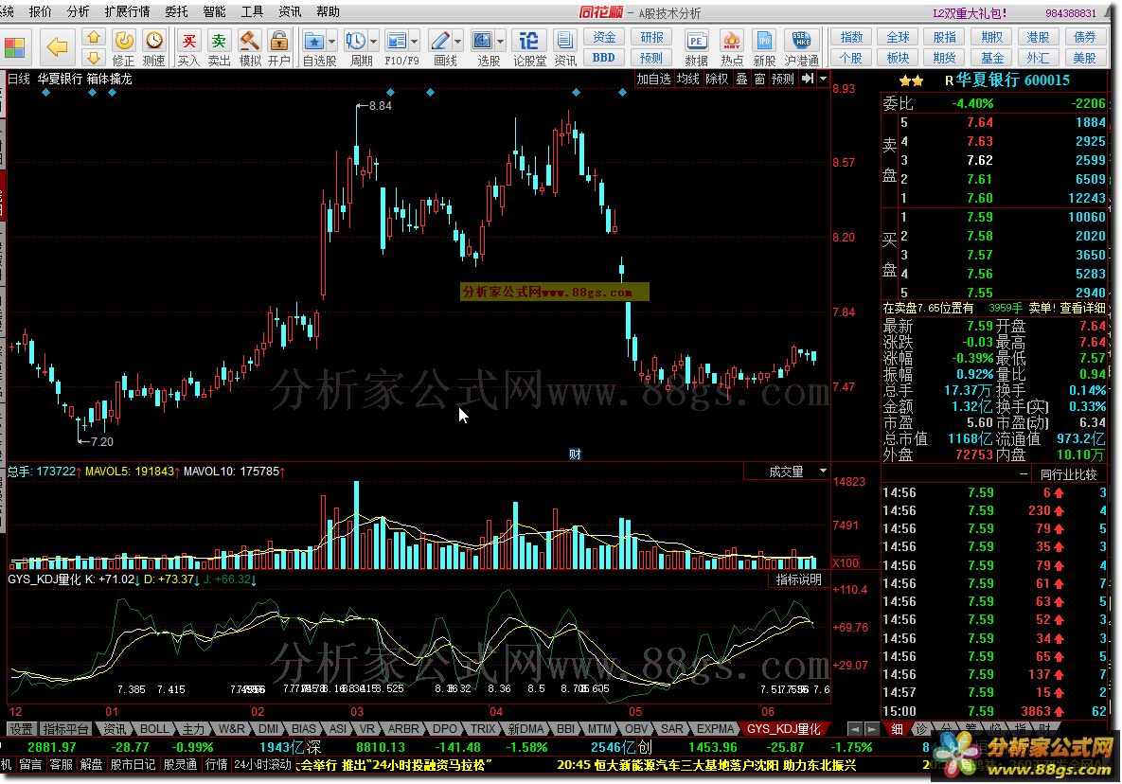Switch to the W&R indicator tab
The height and width of the screenshot is (784, 1122).
(231, 729)
